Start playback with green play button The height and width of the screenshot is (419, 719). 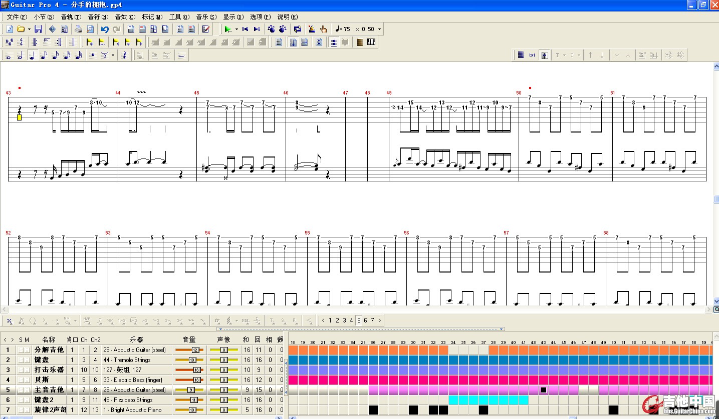[x=227, y=29]
